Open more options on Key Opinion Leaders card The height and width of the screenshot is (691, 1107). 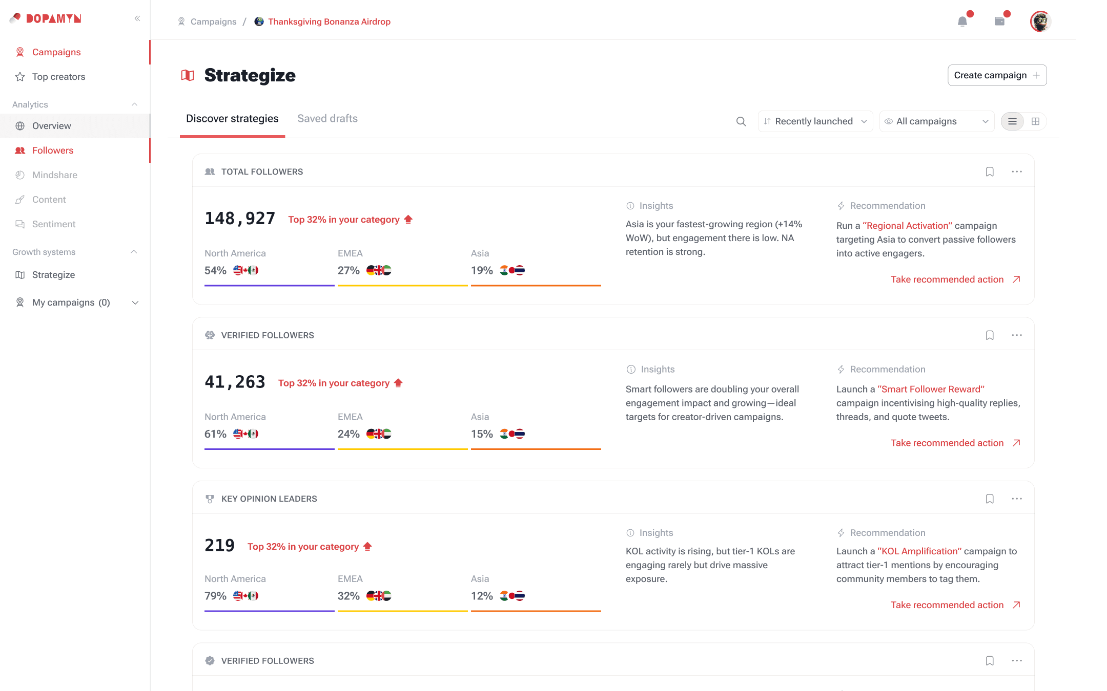click(1017, 499)
